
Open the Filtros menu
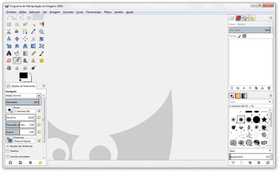(108, 12)
